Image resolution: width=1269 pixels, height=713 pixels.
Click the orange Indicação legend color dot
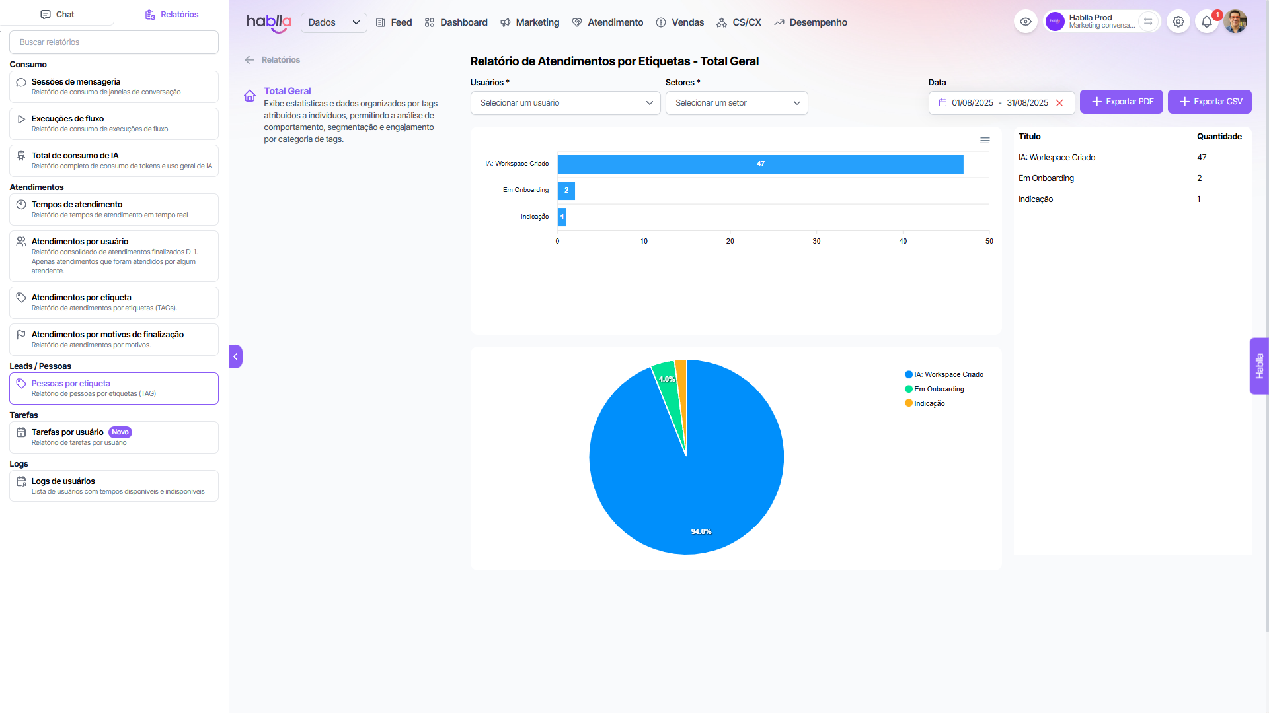pos(909,403)
